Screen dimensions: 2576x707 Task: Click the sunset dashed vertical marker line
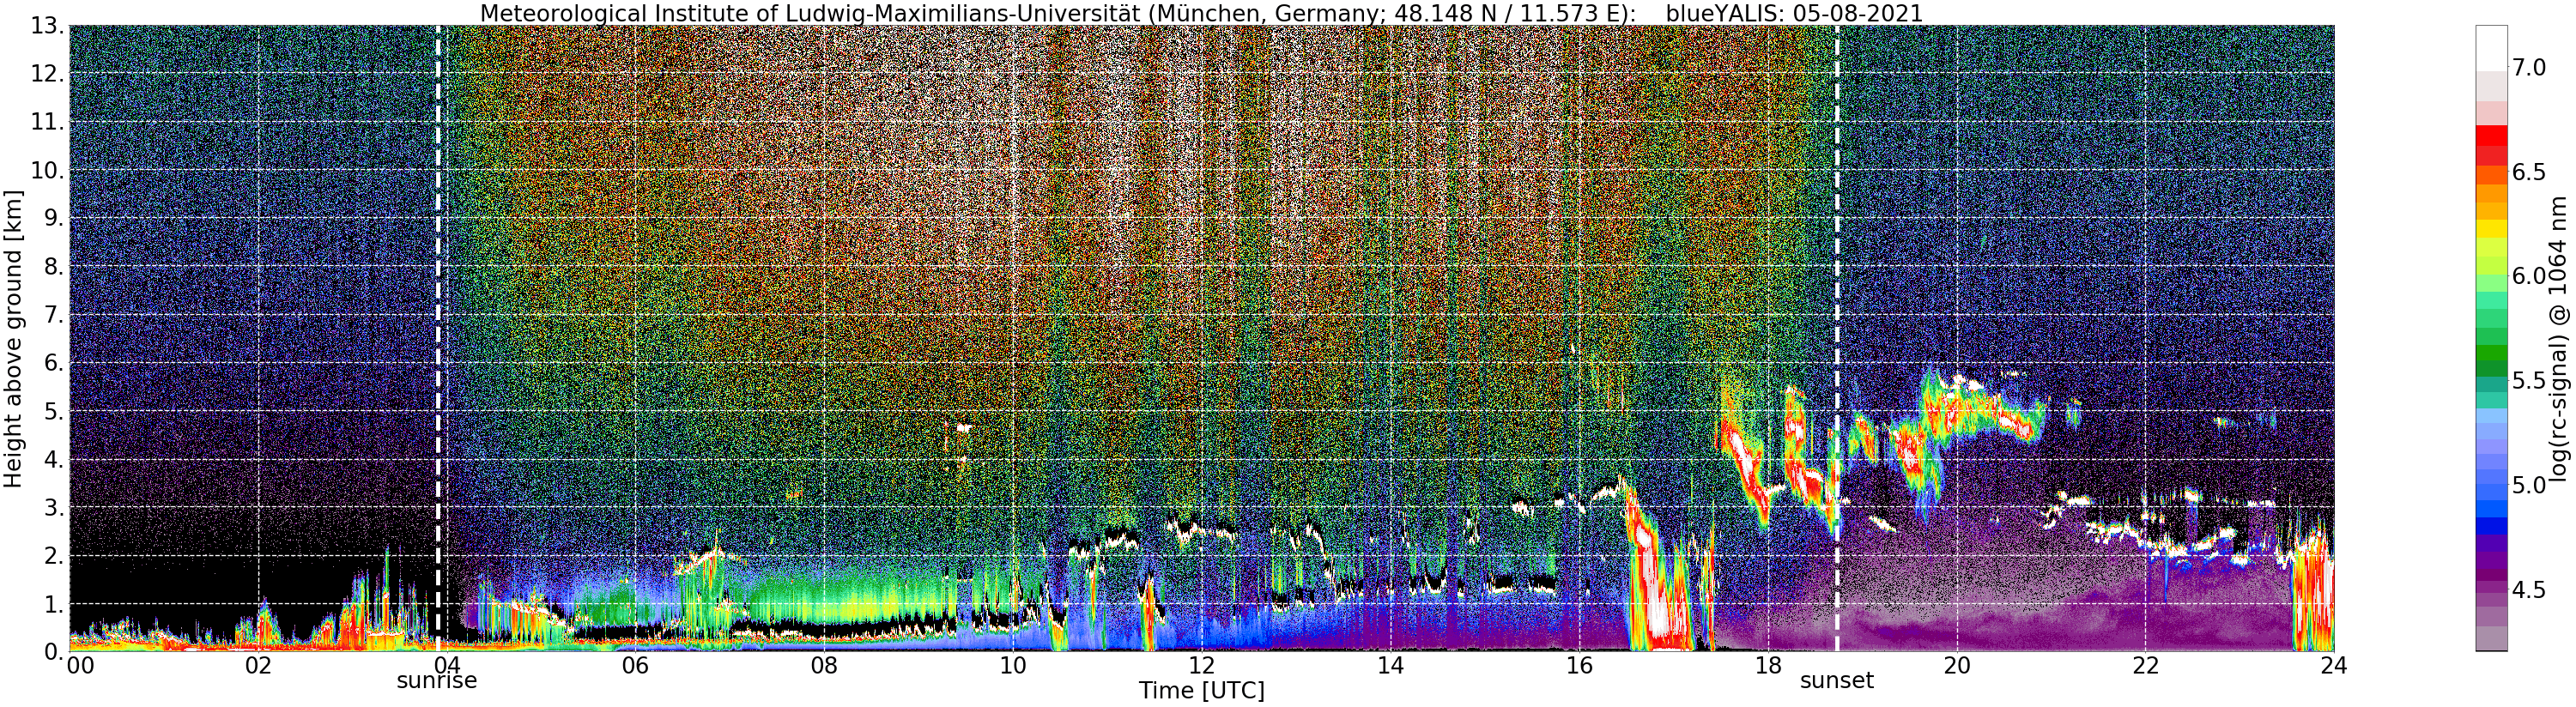click(x=1837, y=339)
